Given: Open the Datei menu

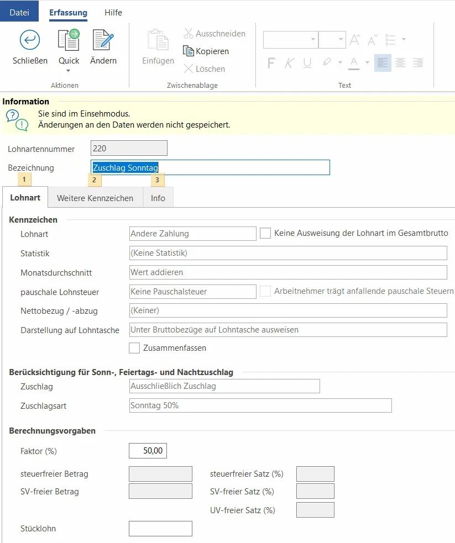Looking at the screenshot, I should tap(19, 12).
